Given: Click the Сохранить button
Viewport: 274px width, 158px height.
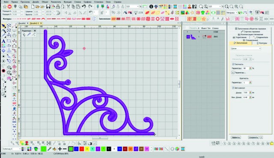Looking at the screenshot, I should click(x=253, y=137).
